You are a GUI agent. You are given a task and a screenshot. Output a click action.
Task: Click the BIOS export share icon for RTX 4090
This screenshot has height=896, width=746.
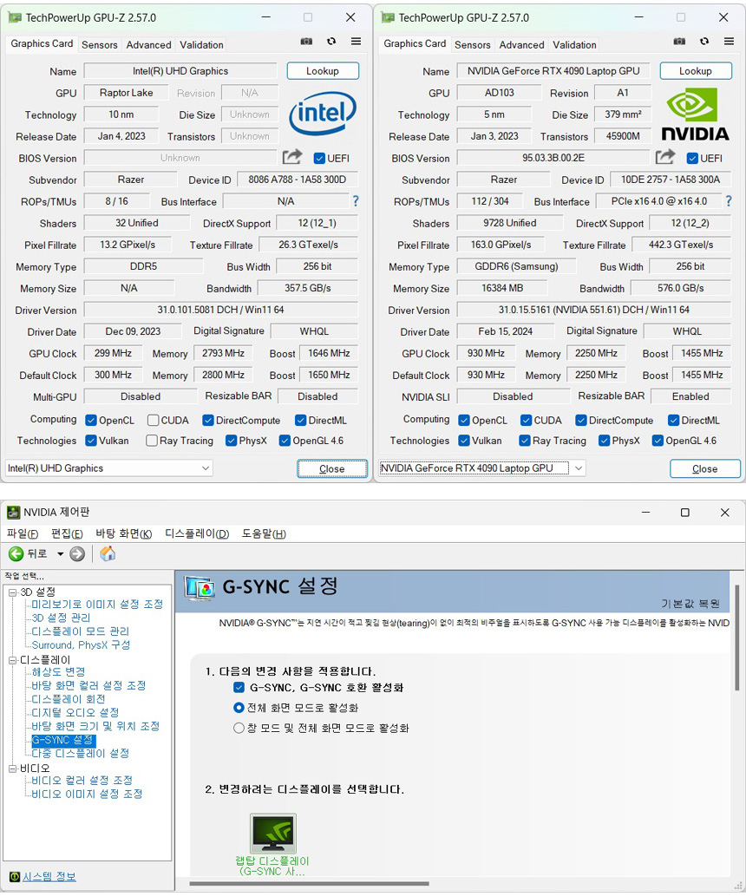pos(665,157)
